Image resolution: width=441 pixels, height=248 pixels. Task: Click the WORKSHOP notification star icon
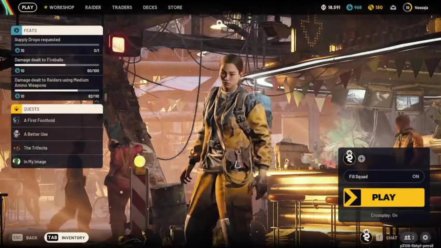tap(46, 7)
